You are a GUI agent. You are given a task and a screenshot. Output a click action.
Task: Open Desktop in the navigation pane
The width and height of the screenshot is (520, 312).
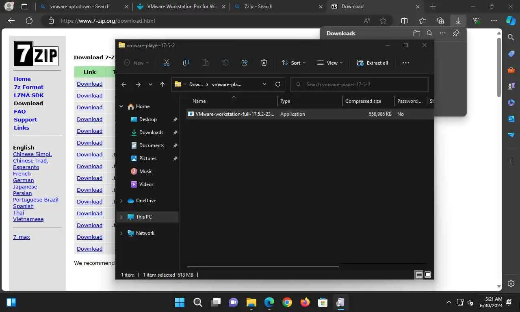coord(148,119)
